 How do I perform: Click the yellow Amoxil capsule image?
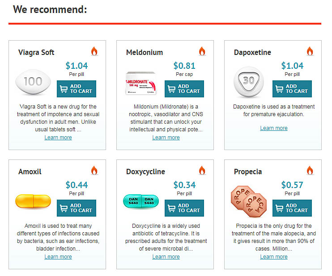(x=33, y=201)
